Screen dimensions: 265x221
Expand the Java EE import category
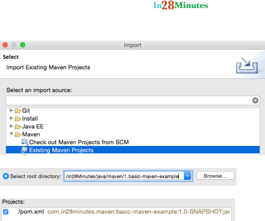(11, 126)
